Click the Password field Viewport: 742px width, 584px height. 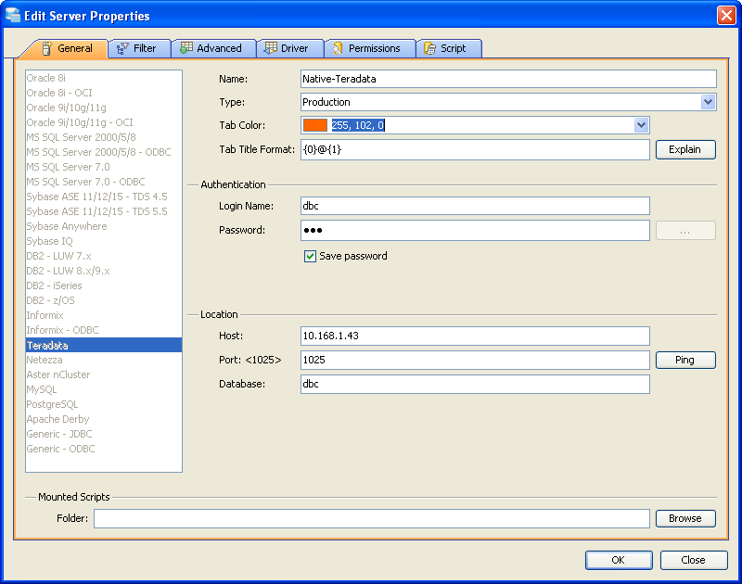tap(475, 230)
